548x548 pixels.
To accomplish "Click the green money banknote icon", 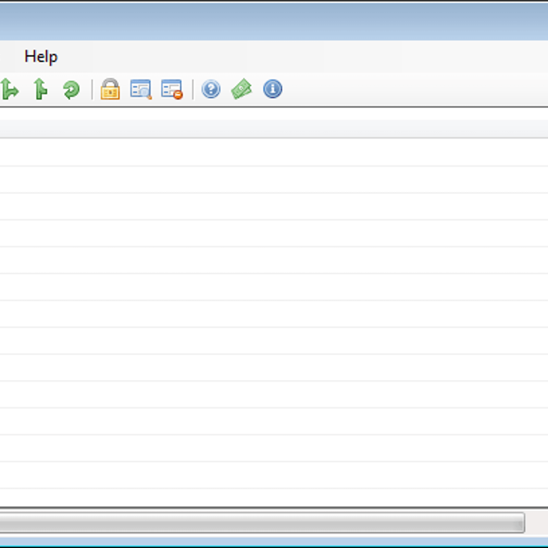I will pos(241,89).
